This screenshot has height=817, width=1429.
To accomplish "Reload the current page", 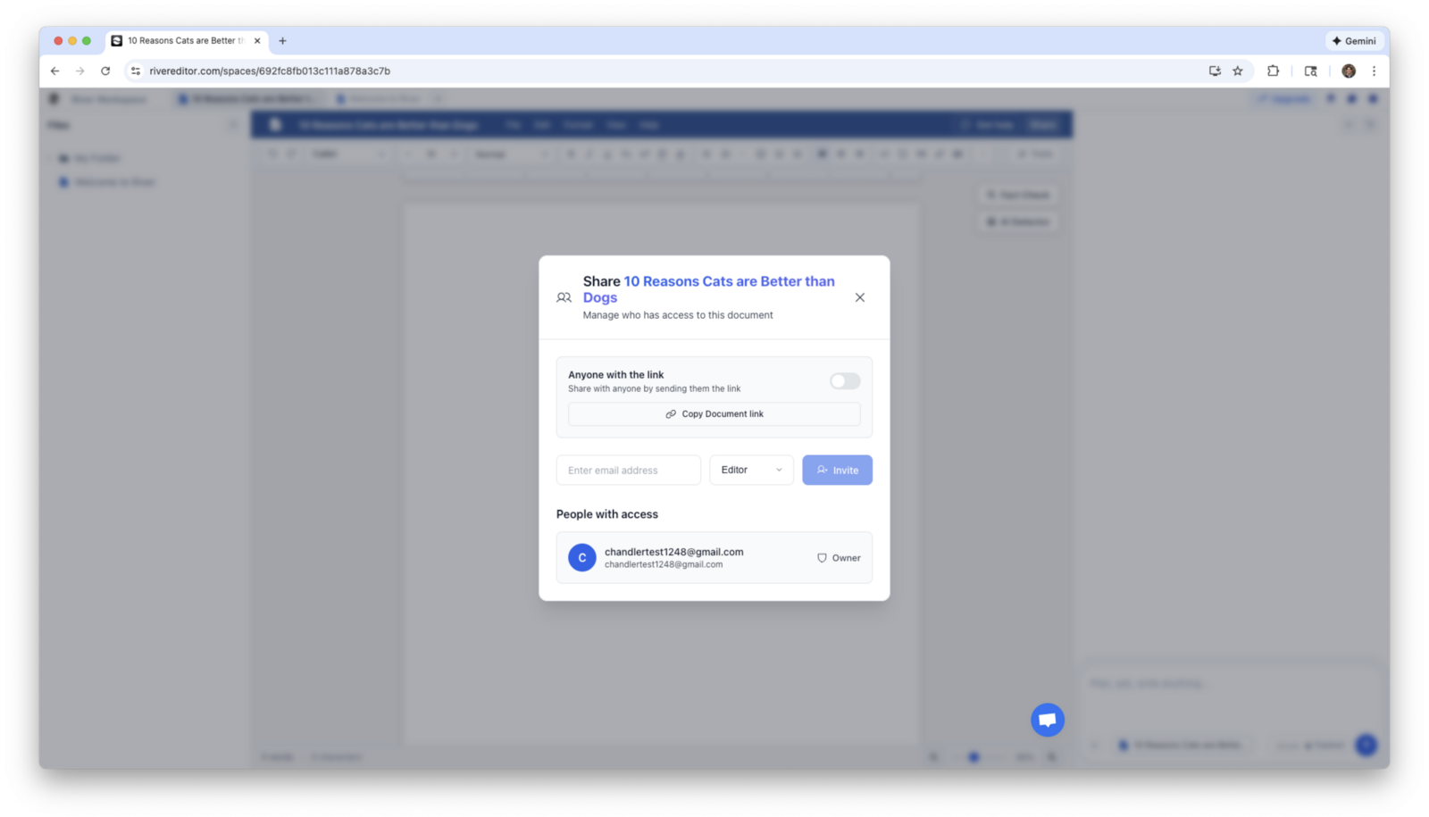I will point(105,71).
